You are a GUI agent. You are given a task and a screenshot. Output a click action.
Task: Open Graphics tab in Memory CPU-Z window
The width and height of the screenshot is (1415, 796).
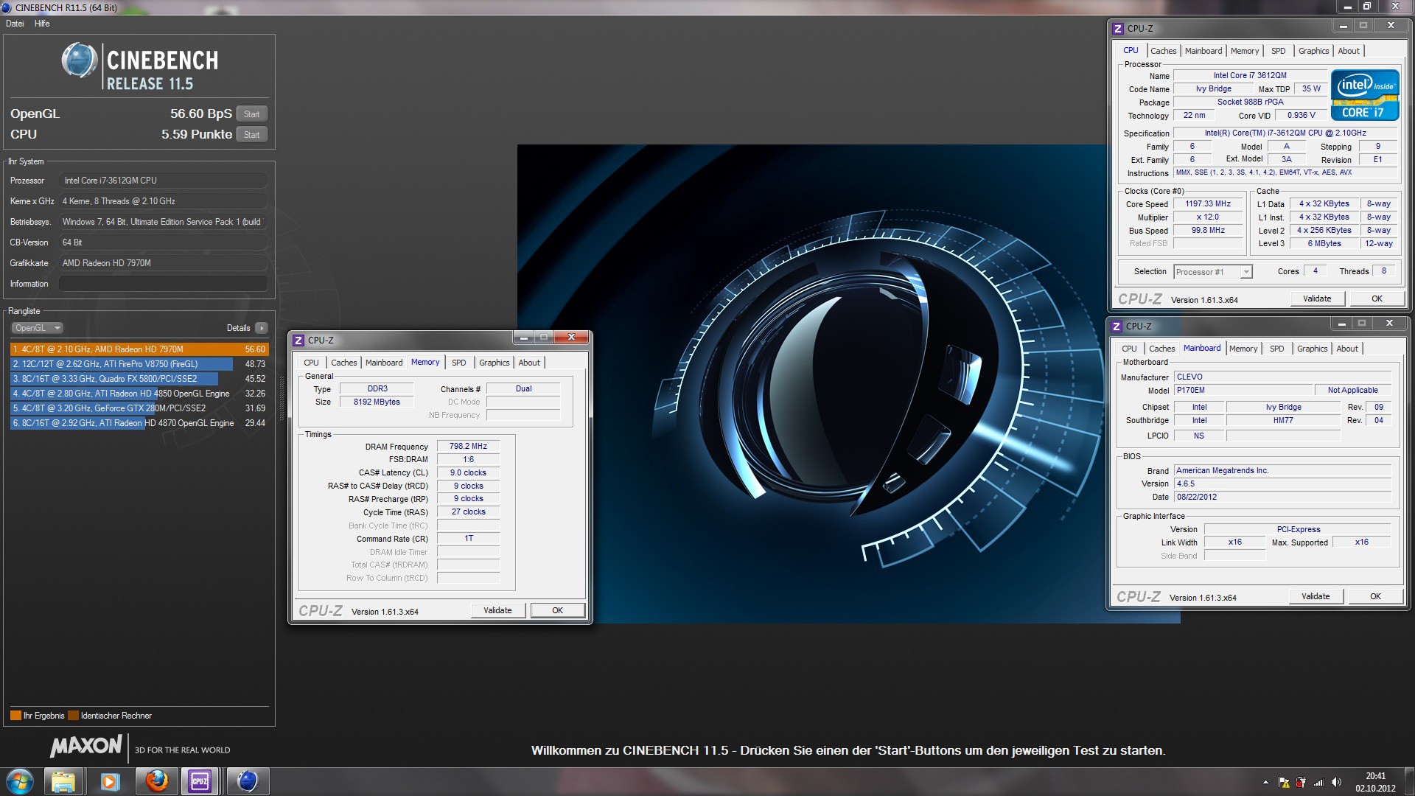494,363
